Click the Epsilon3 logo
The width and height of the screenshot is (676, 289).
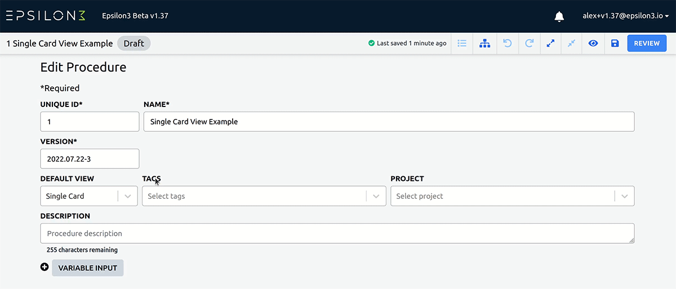point(46,16)
